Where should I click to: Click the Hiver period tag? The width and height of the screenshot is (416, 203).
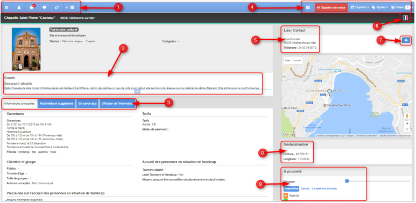pos(53,152)
